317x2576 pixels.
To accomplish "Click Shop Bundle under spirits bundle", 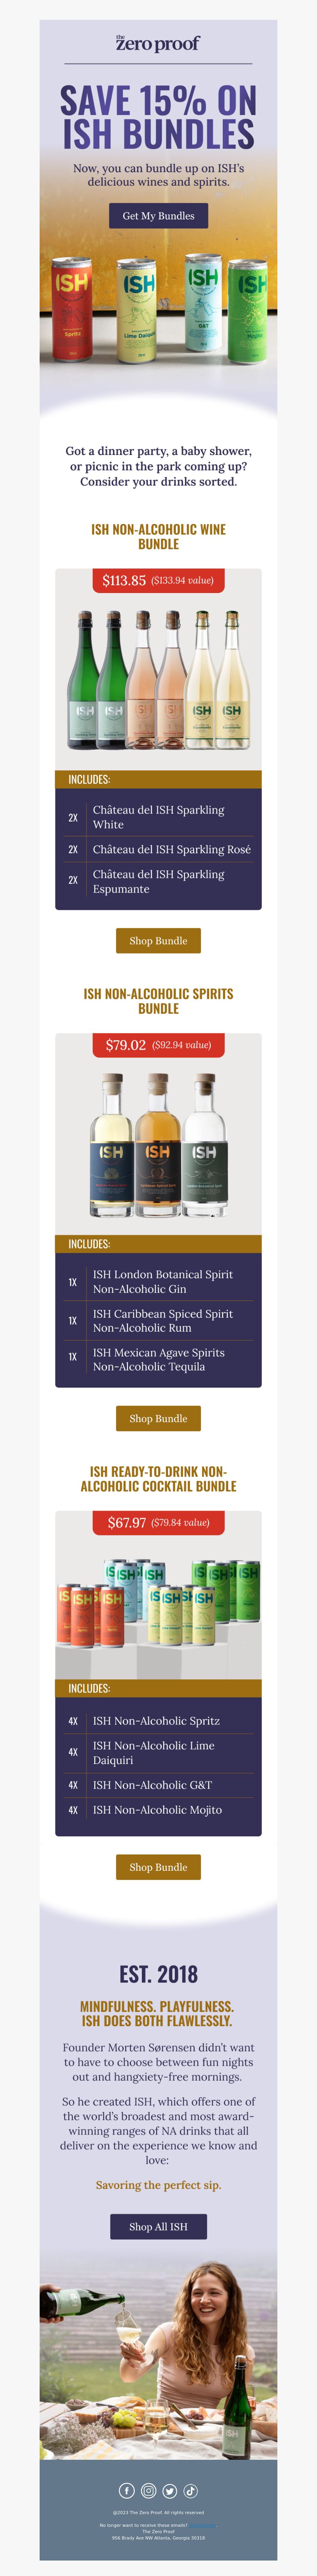I will click(158, 1418).
